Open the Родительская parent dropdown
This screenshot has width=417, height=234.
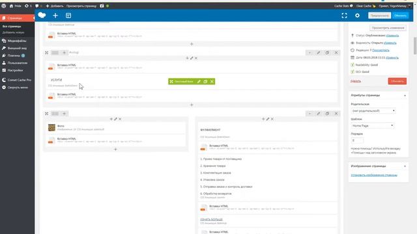[373, 110]
